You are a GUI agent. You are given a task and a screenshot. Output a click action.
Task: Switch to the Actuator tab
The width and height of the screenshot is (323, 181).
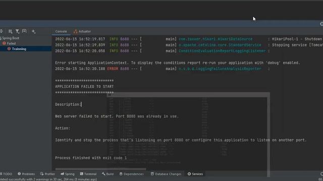pyautogui.click(x=82, y=31)
